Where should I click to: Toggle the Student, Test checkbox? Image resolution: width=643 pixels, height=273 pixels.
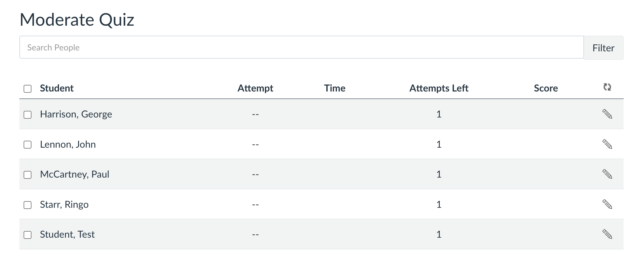click(28, 235)
